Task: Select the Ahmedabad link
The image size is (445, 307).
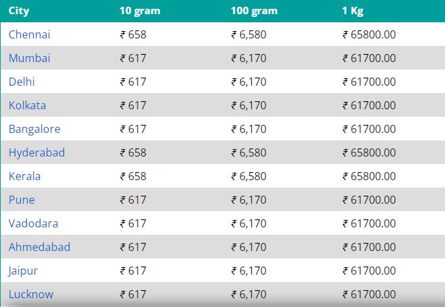Action: click(x=39, y=247)
